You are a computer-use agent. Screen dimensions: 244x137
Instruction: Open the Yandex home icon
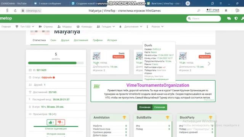[x=7, y=11]
